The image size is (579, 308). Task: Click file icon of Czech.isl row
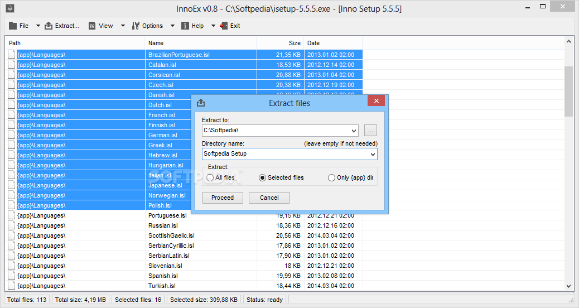12,85
